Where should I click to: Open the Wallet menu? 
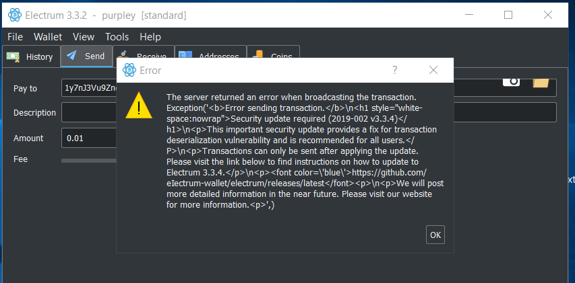pos(48,37)
